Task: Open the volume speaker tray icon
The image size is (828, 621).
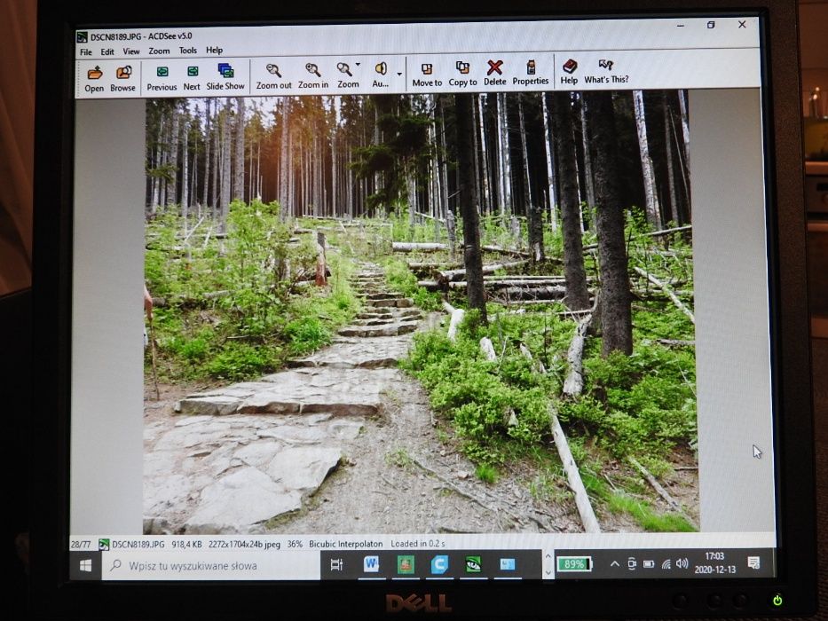Action: [x=682, y=563]
